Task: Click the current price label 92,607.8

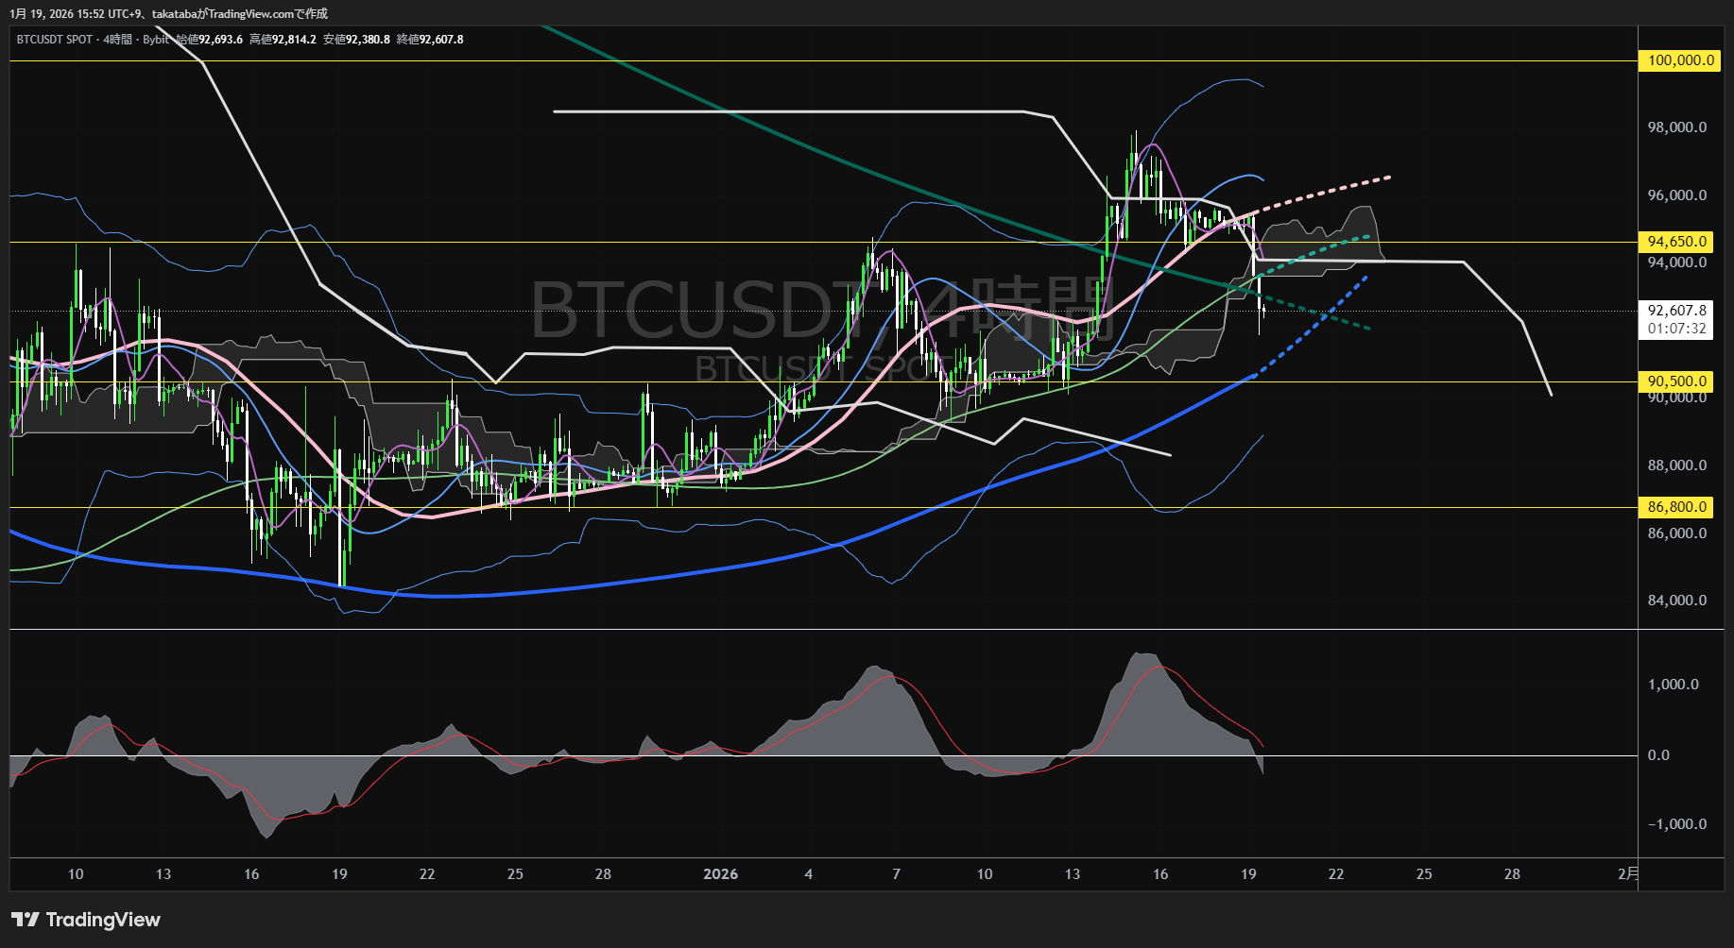Action: [x=1676, y=311]
